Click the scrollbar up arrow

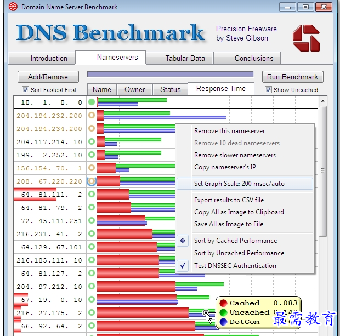click(x=323, y=101)
